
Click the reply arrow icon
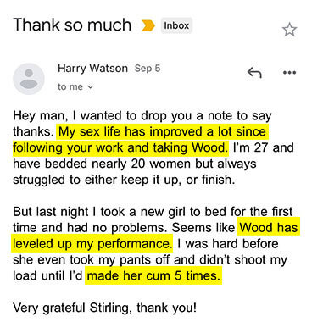coord(254,73)
